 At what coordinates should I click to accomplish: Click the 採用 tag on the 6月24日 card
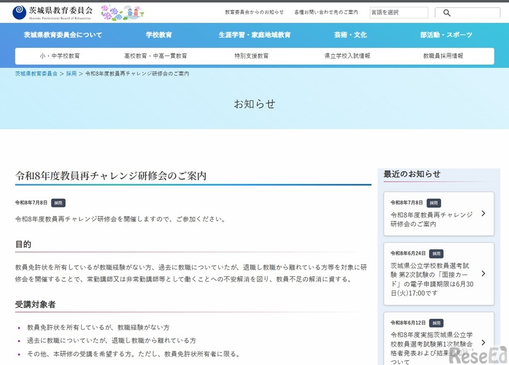point(436,254)
